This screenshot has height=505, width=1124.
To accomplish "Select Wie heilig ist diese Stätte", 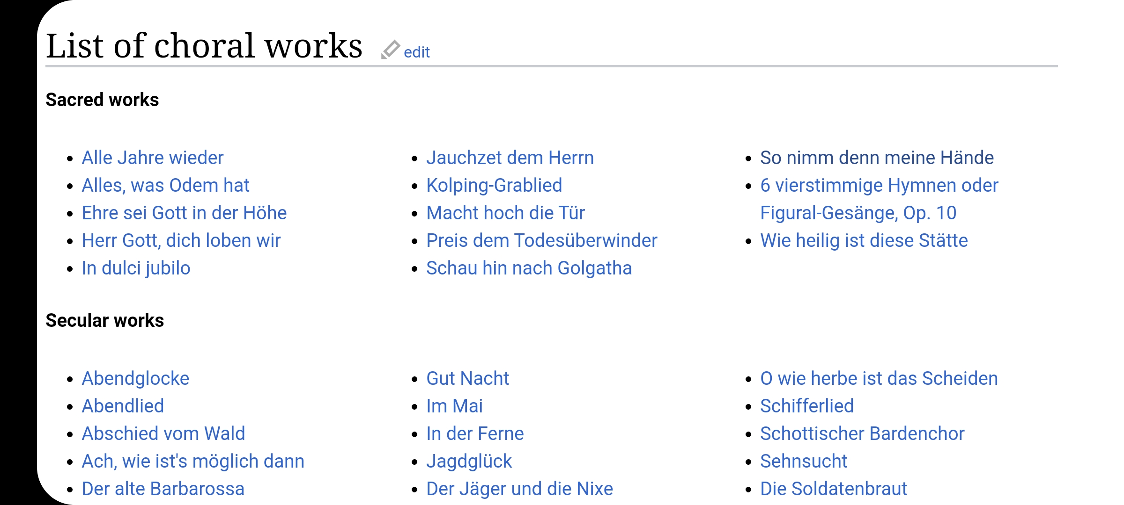I will [864, 241].
